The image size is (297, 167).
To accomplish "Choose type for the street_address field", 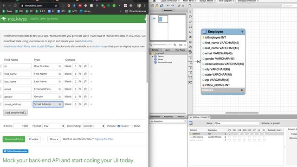I will pos(48,104).
